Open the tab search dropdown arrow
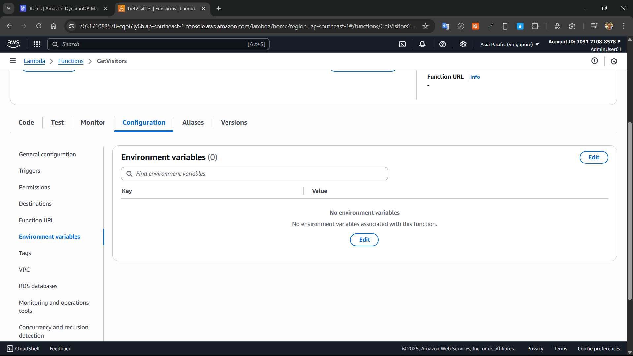 coord(9,8)
